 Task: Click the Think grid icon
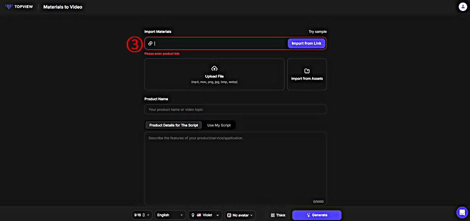pyautogui.click(x=273, y=215)
